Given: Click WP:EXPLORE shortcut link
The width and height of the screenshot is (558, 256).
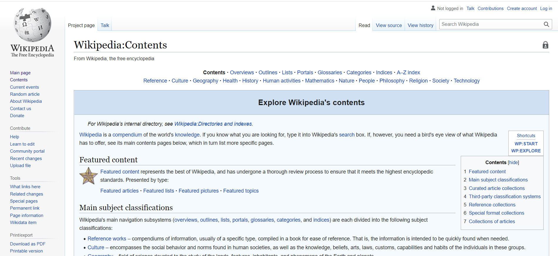Looking at the screenshot, I should [x=526, y=151].
